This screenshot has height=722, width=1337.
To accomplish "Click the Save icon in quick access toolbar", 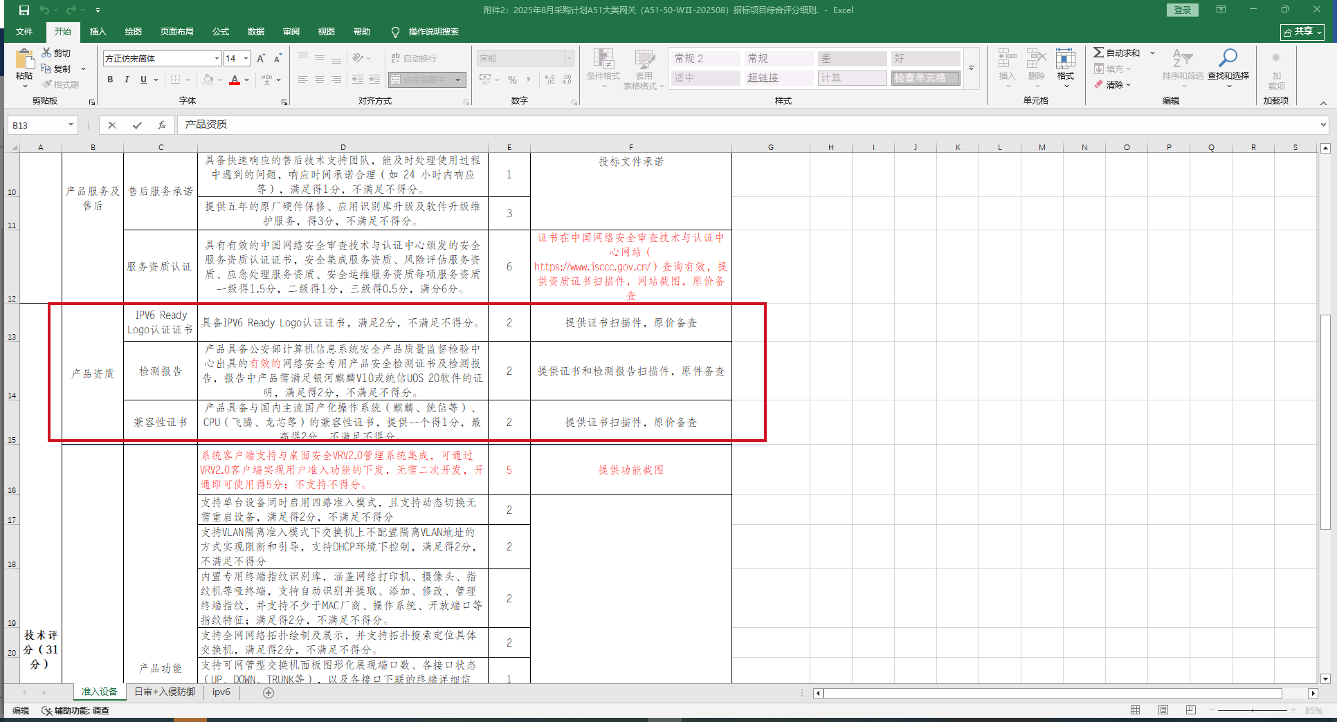I will point(24,10).
